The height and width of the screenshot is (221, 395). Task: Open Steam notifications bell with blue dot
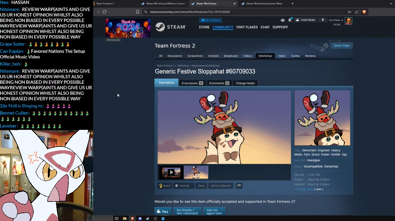pyautogui.click(x=290, y=20)
